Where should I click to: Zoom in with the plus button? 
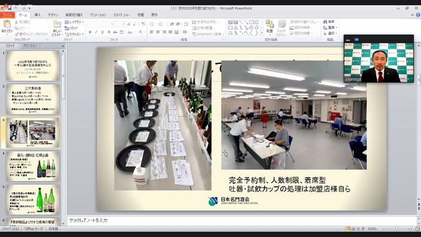pos(411,228)
